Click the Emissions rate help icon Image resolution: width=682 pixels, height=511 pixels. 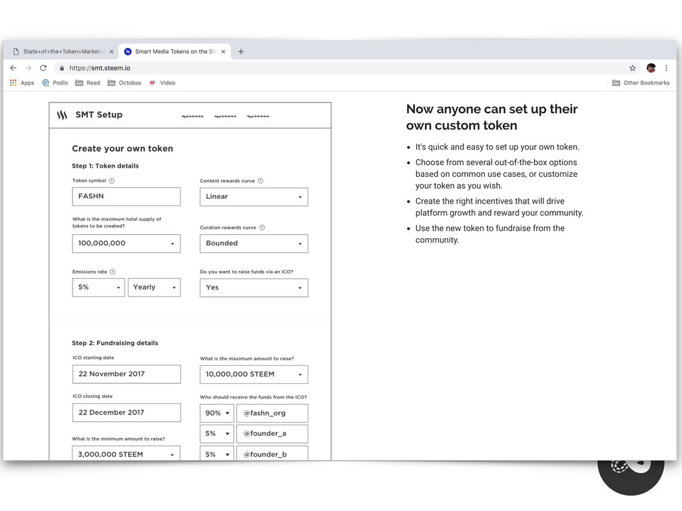112,271
